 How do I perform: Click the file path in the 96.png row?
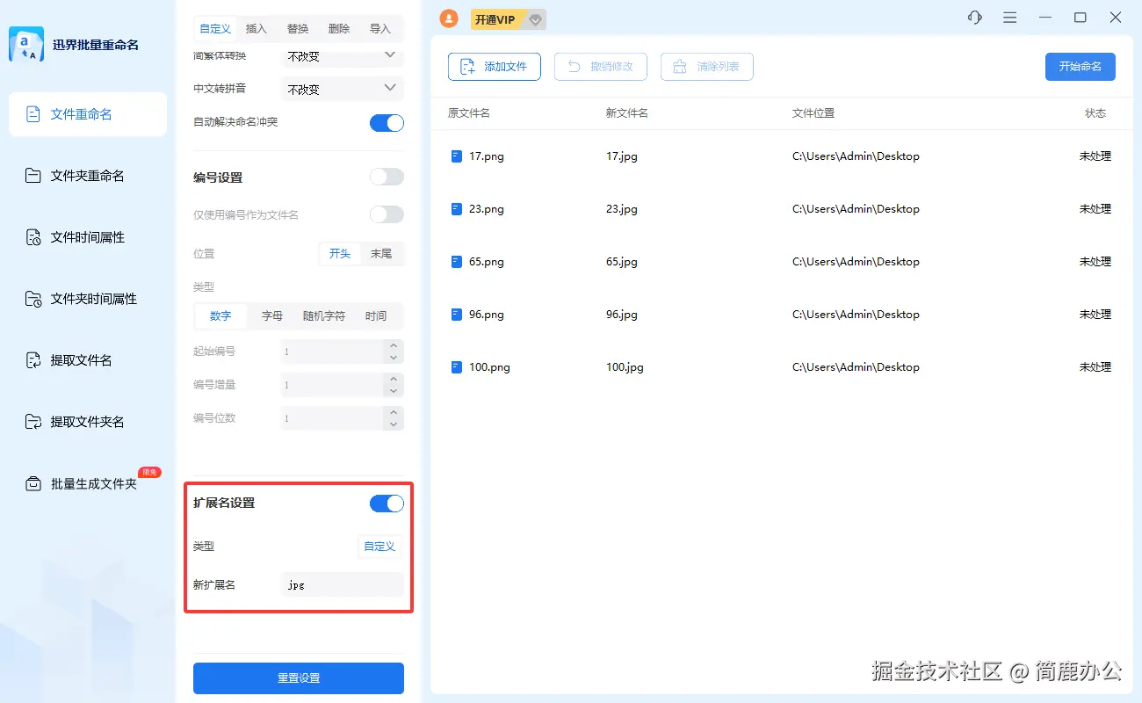click(x=856, y=315)
